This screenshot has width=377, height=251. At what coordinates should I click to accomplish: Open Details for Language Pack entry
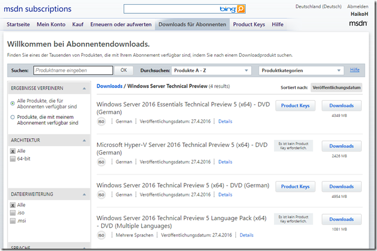point(246,235)
